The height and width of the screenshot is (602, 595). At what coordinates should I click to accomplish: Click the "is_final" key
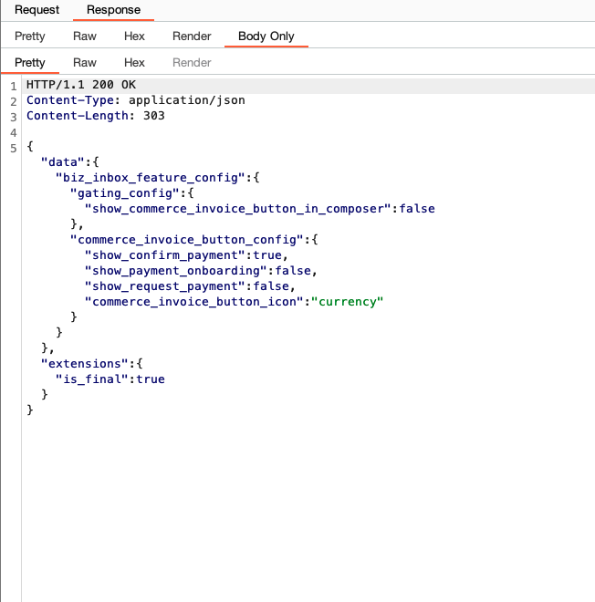pyautogui.click(x=92, y=379)
